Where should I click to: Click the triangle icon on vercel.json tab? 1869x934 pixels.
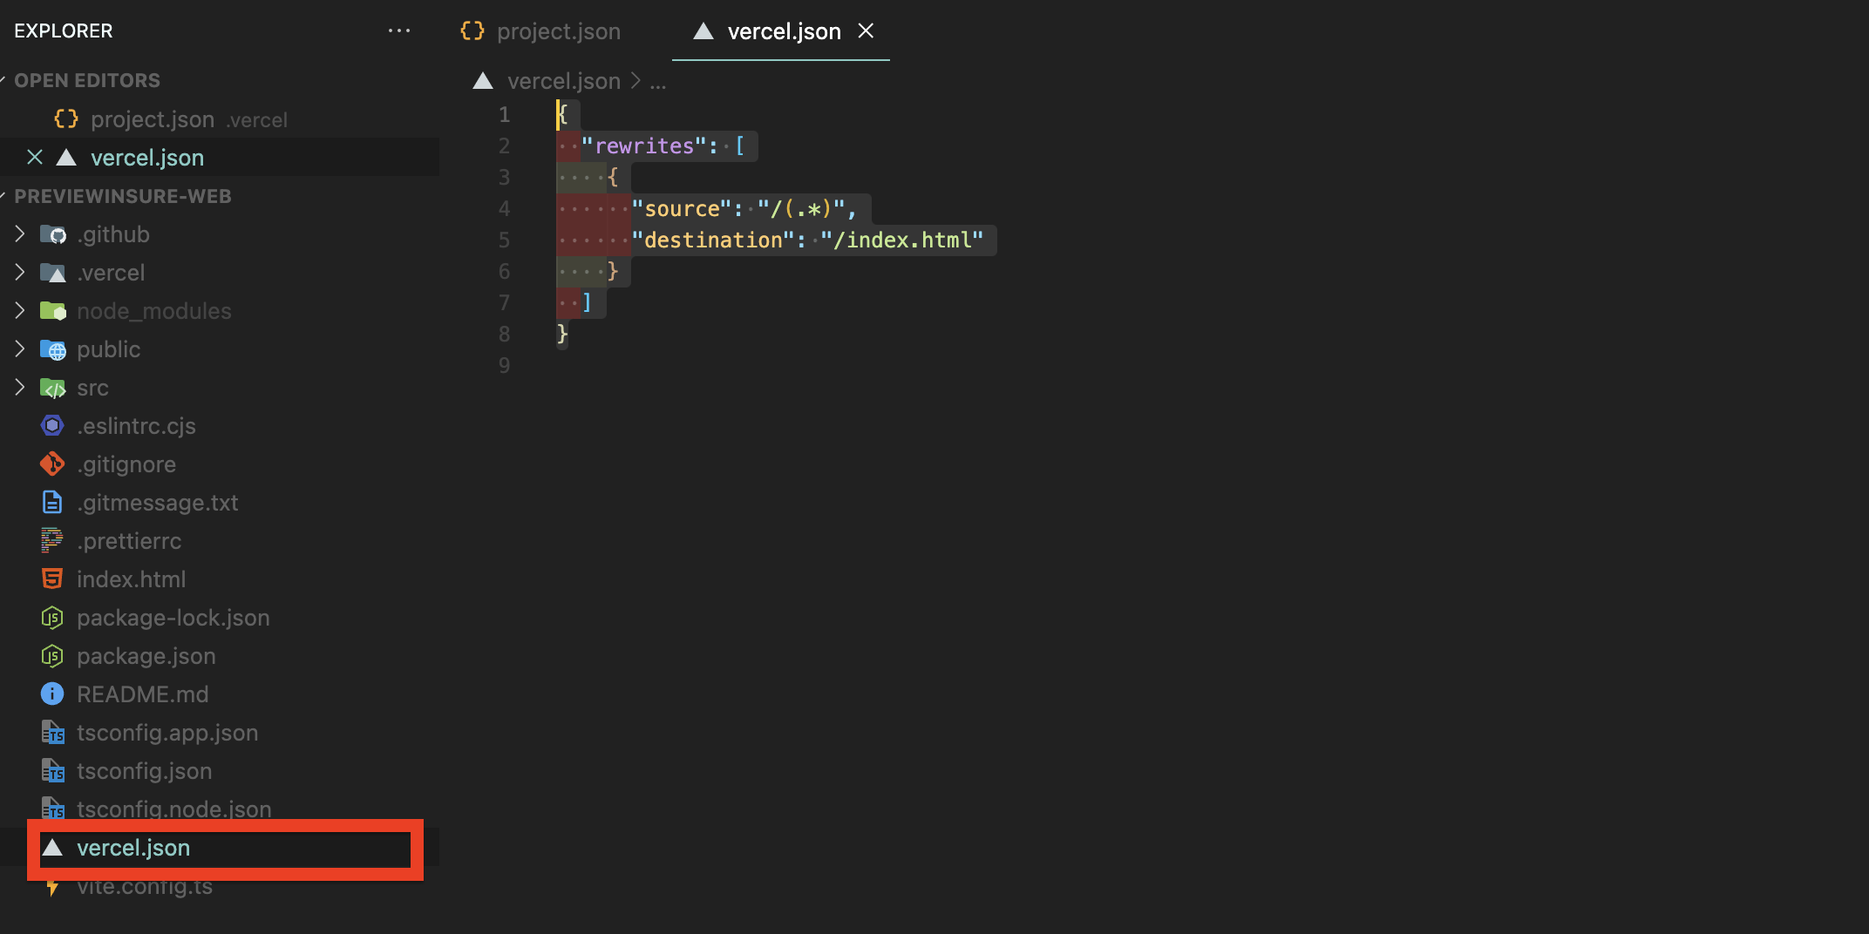click(703, 31)
